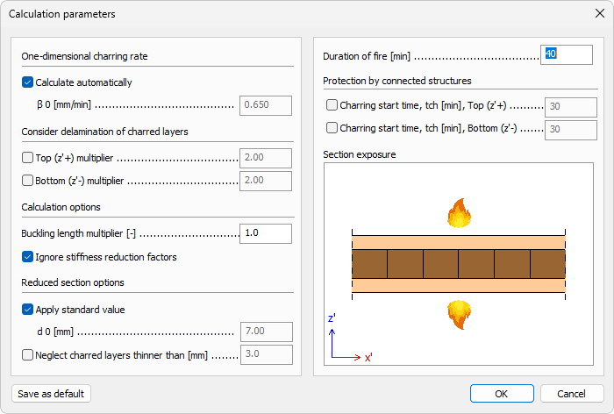The height and width of the screenshot is (414, 614).
Task: Enable Top (z'+) multiplier checkbox
Action: (27, 158)
